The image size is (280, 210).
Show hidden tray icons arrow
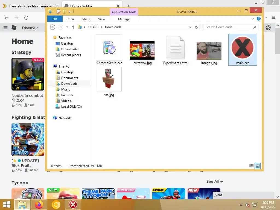[x=241, y=205]
